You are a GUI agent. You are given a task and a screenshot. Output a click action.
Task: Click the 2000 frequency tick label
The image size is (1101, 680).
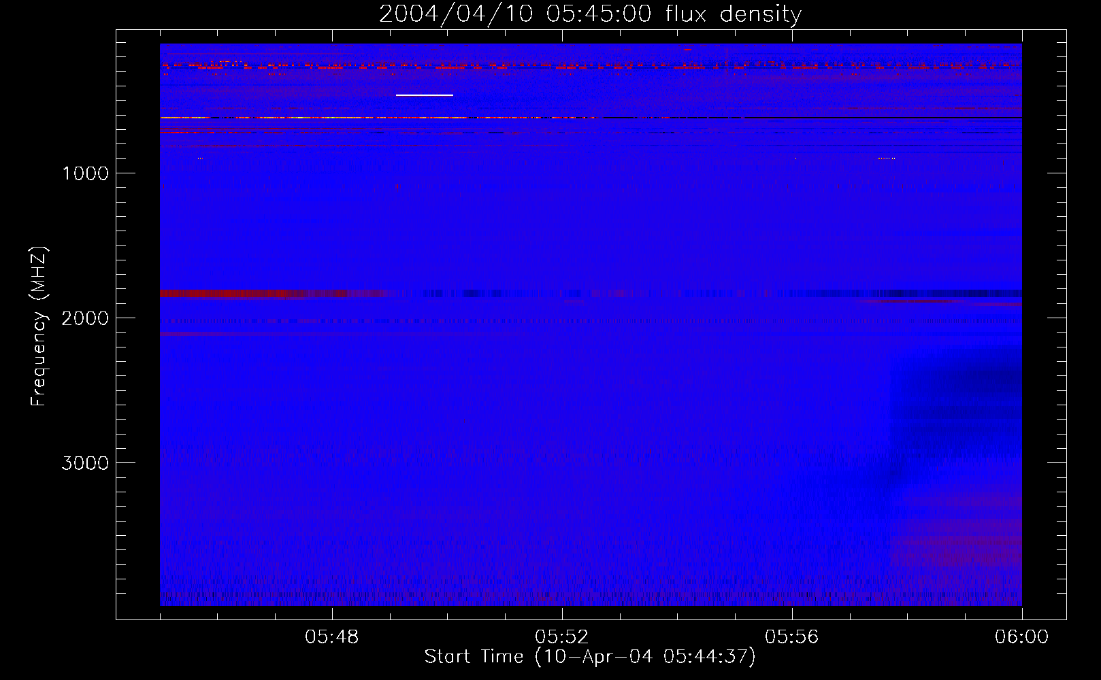coord(85,318)
